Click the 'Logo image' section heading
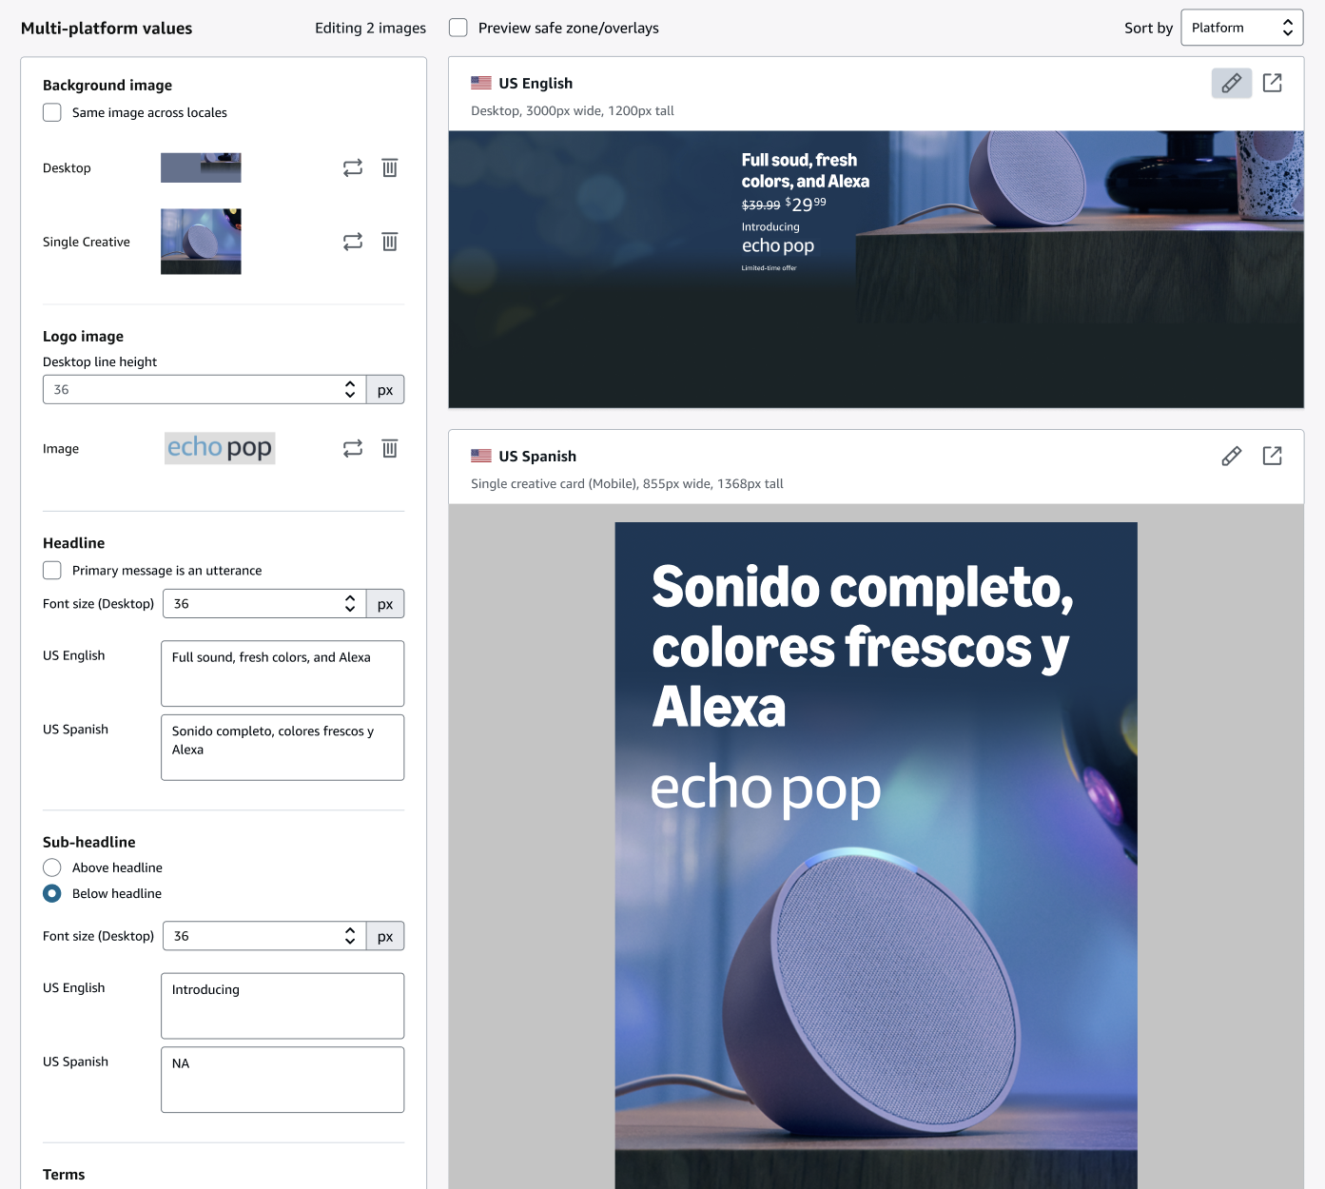Image resolution: width=1325 pixels, height=1189 pixels. point(83,336)
